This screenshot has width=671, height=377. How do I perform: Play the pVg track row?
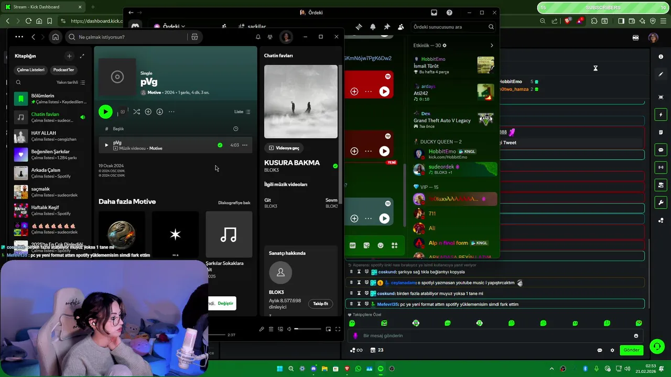pyautogui.click(x=106, y=145)
